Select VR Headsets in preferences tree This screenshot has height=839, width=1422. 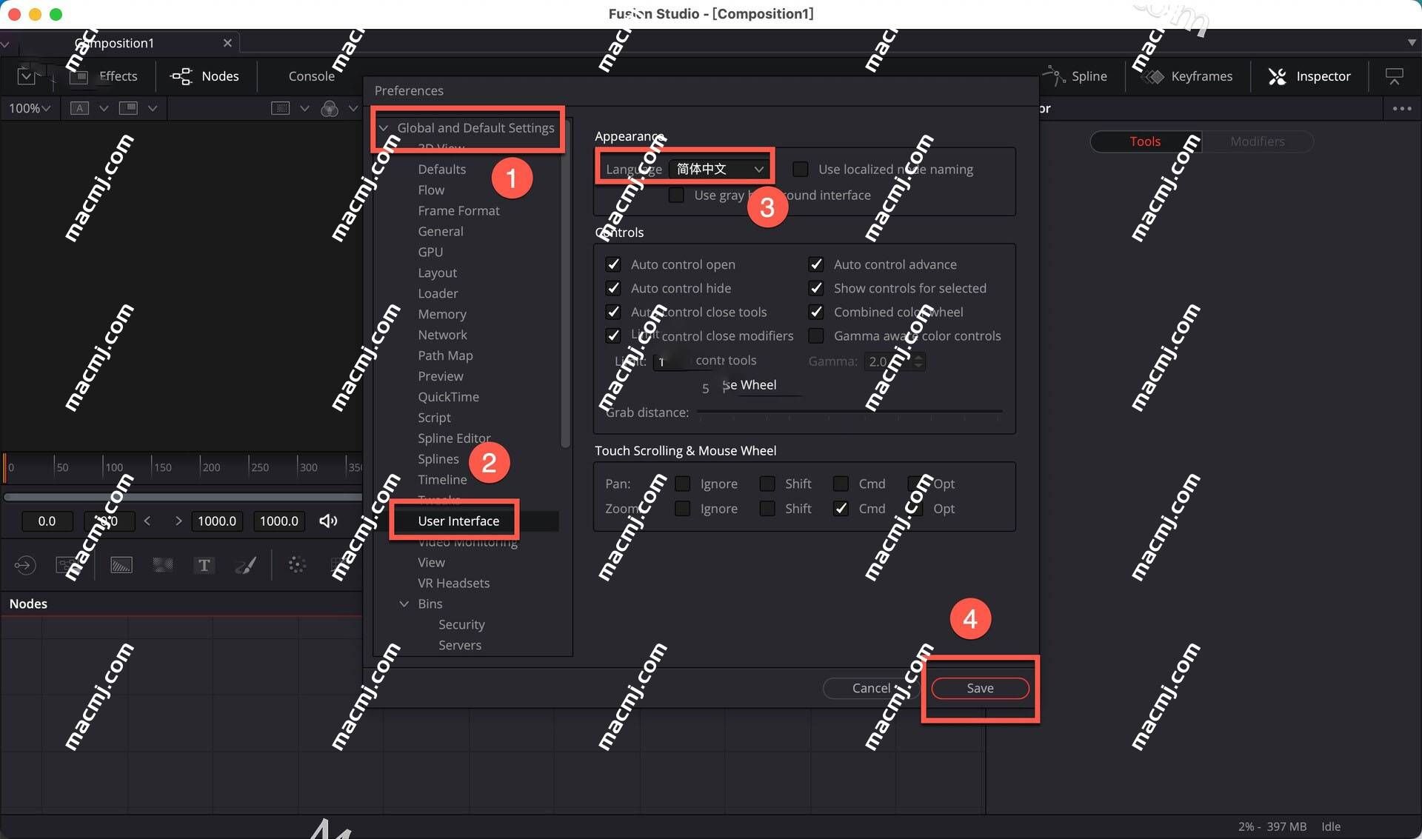tap(453, 584)
